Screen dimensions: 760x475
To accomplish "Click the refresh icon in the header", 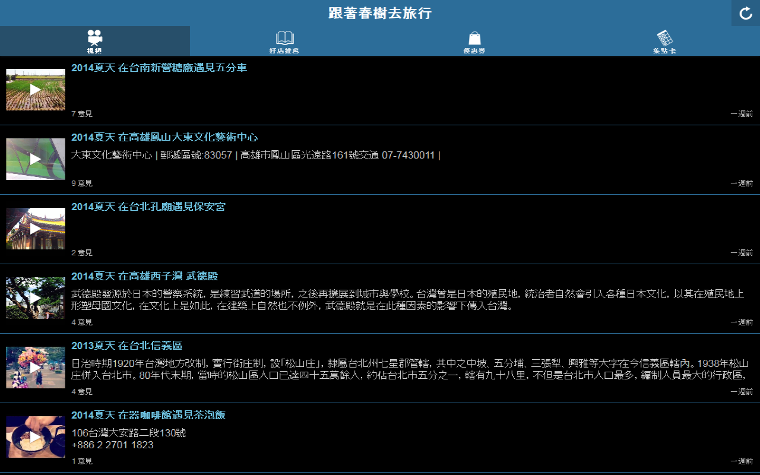I will (746, 13).
